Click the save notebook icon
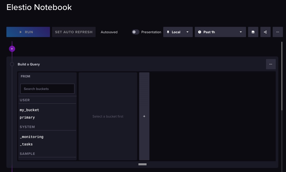Viewport: 286px width, 172px height. pyautogui.click(x=253, y=32)
